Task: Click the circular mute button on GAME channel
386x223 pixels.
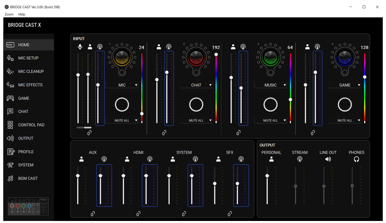Action: [x=345, y=104]
